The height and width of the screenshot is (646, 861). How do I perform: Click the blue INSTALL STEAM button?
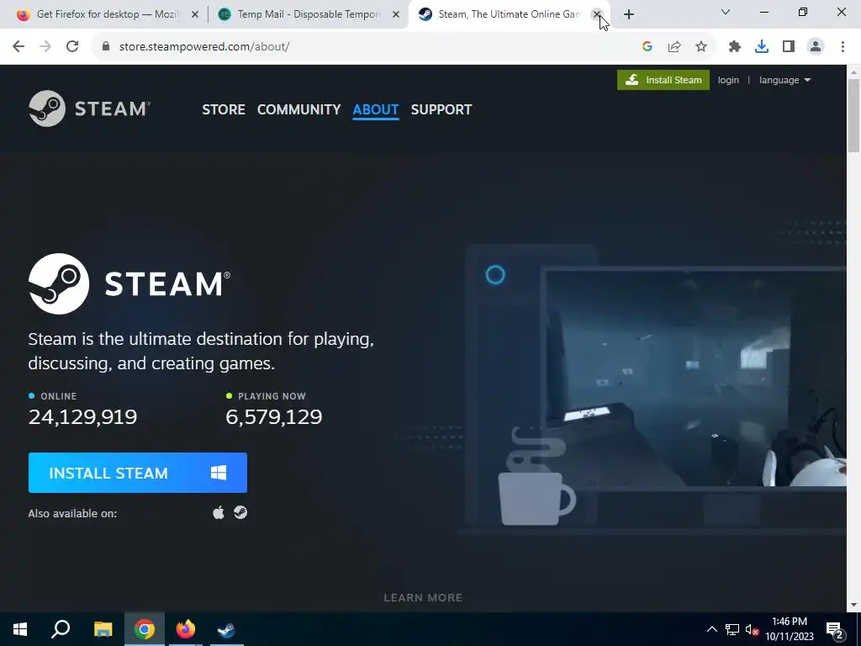pos(138,473)
